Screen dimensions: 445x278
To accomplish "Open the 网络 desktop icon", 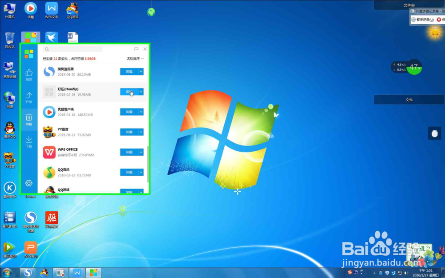I will click(x=10, y=100).
